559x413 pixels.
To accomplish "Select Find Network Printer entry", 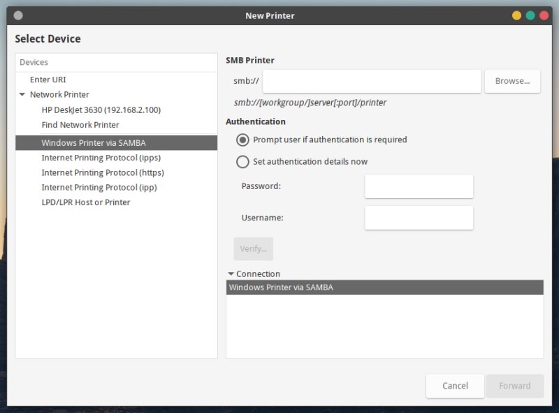I will [x=80, y=125].
